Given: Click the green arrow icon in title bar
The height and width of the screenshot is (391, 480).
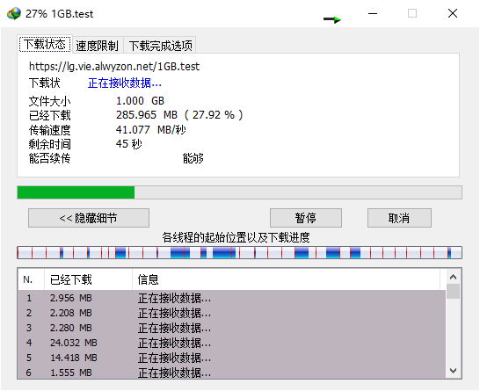Looking at the screenshot, I should pos(332,20).
